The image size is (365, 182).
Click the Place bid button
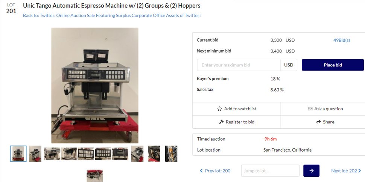[x=333, y=65]
